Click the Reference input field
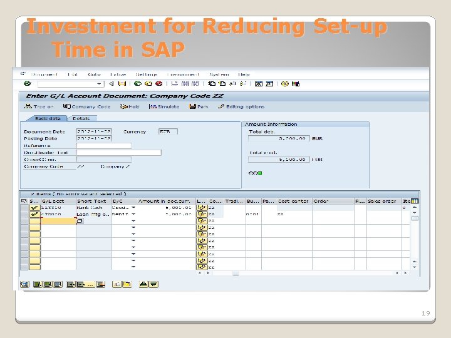The width and height of the screenshot is (451, 338). [x=104, y=145]
